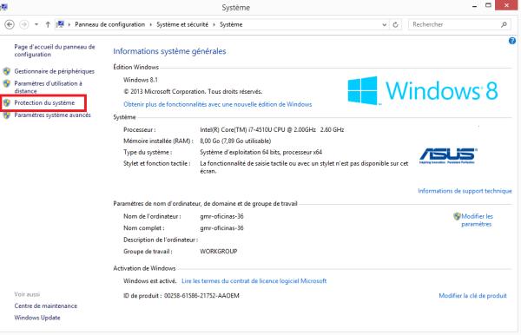Select product ID 00258-61586-21752-AAOEM
This screenshot has height=335, width=521.
(x=201, y=295)
